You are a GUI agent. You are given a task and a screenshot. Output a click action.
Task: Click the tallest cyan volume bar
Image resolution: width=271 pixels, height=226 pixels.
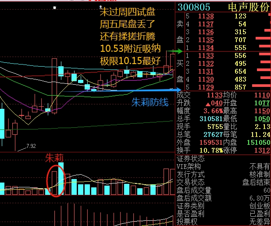(61, 179)
